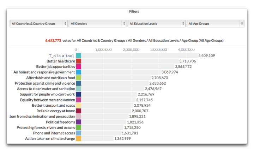Expand the All Age Groups dropdown
254x152 pixels.
[215, 24]
